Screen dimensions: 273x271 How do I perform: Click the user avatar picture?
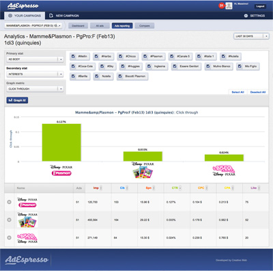click(x=229, y=6)
